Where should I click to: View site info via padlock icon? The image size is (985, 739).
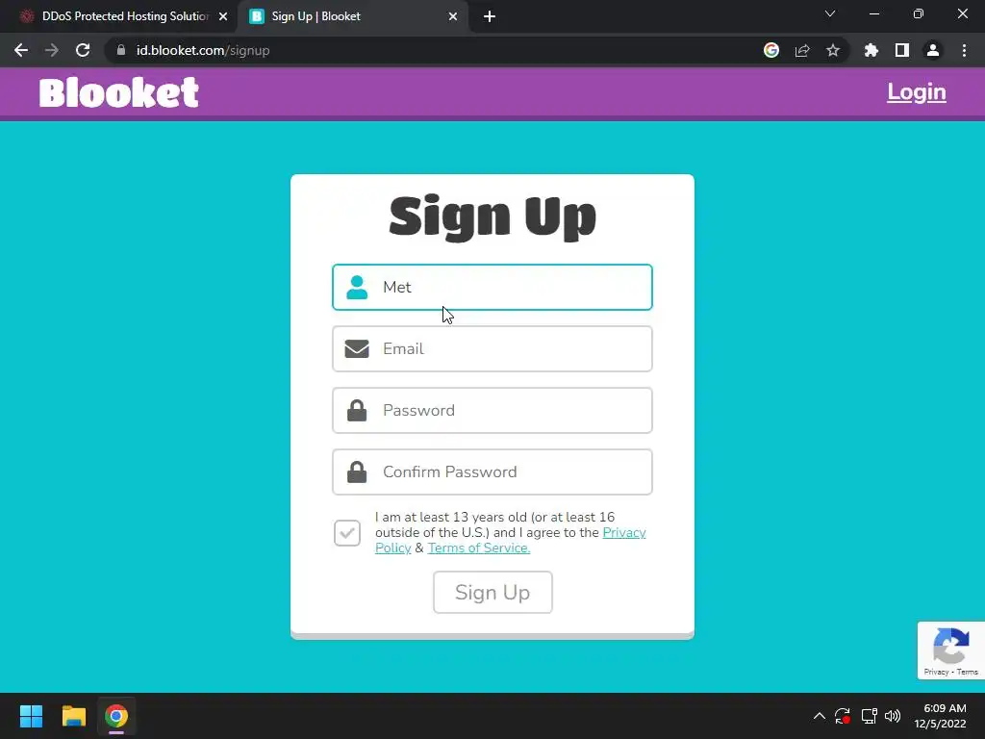(121, 50)
